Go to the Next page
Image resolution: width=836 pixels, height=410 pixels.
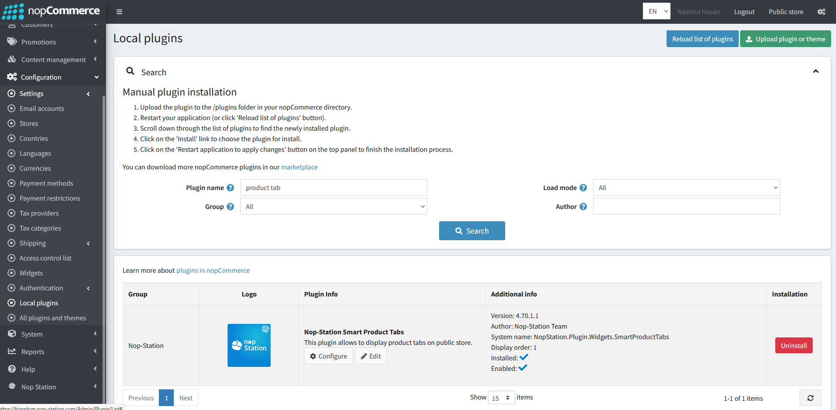click(x=186, y=398)
